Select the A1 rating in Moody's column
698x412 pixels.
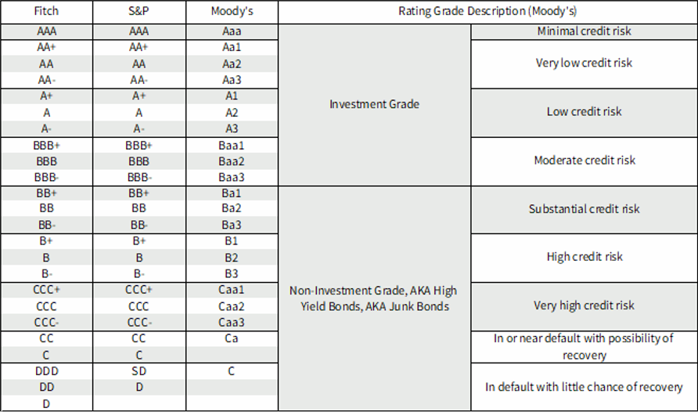[232, 96]
